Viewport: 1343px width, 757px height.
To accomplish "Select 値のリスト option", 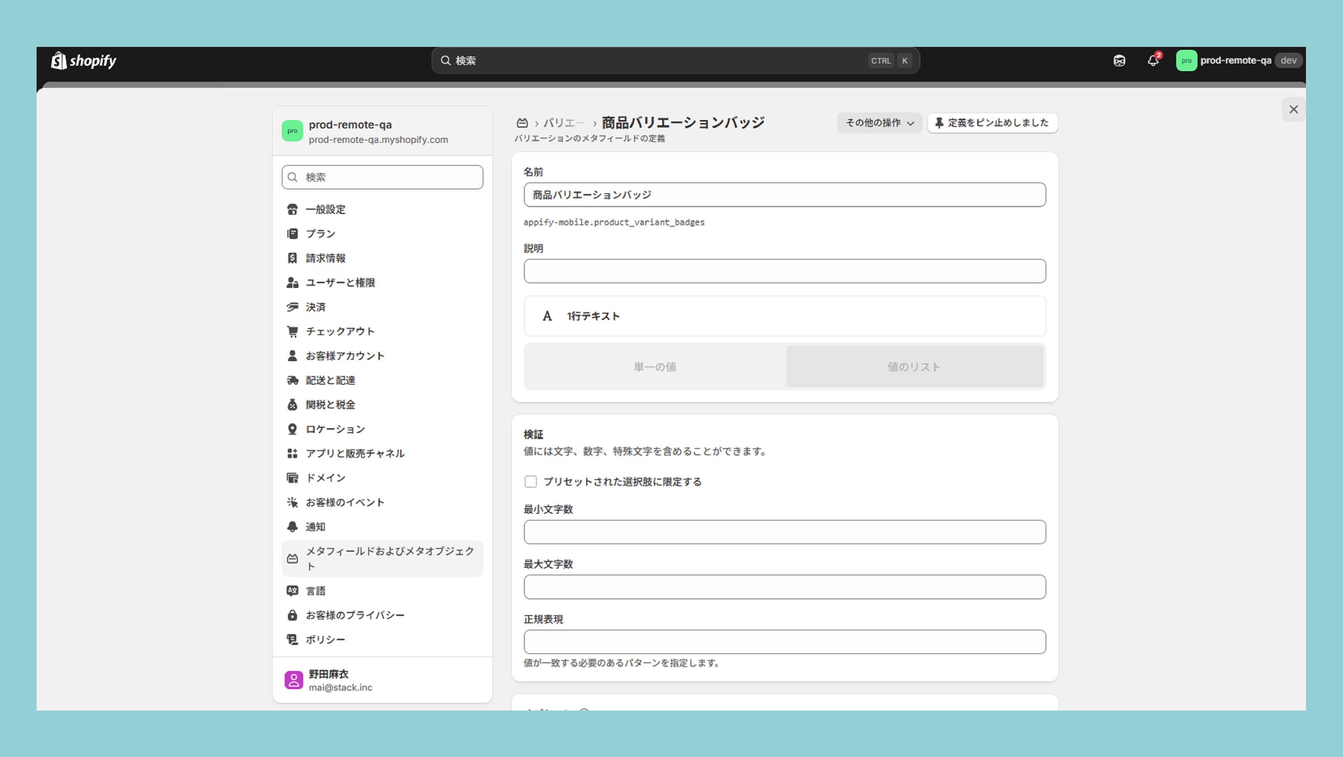I will click(x=914, y=366).
